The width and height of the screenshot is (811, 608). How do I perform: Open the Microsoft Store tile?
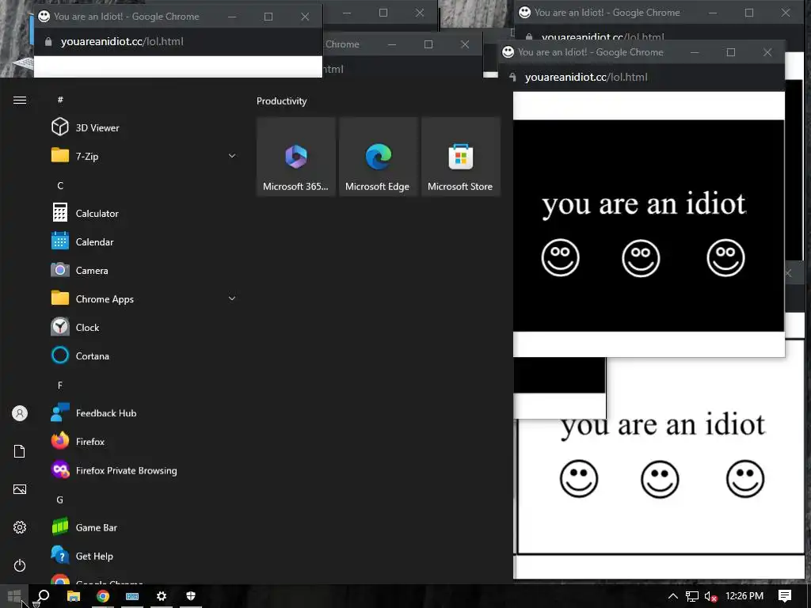(460, 157)
